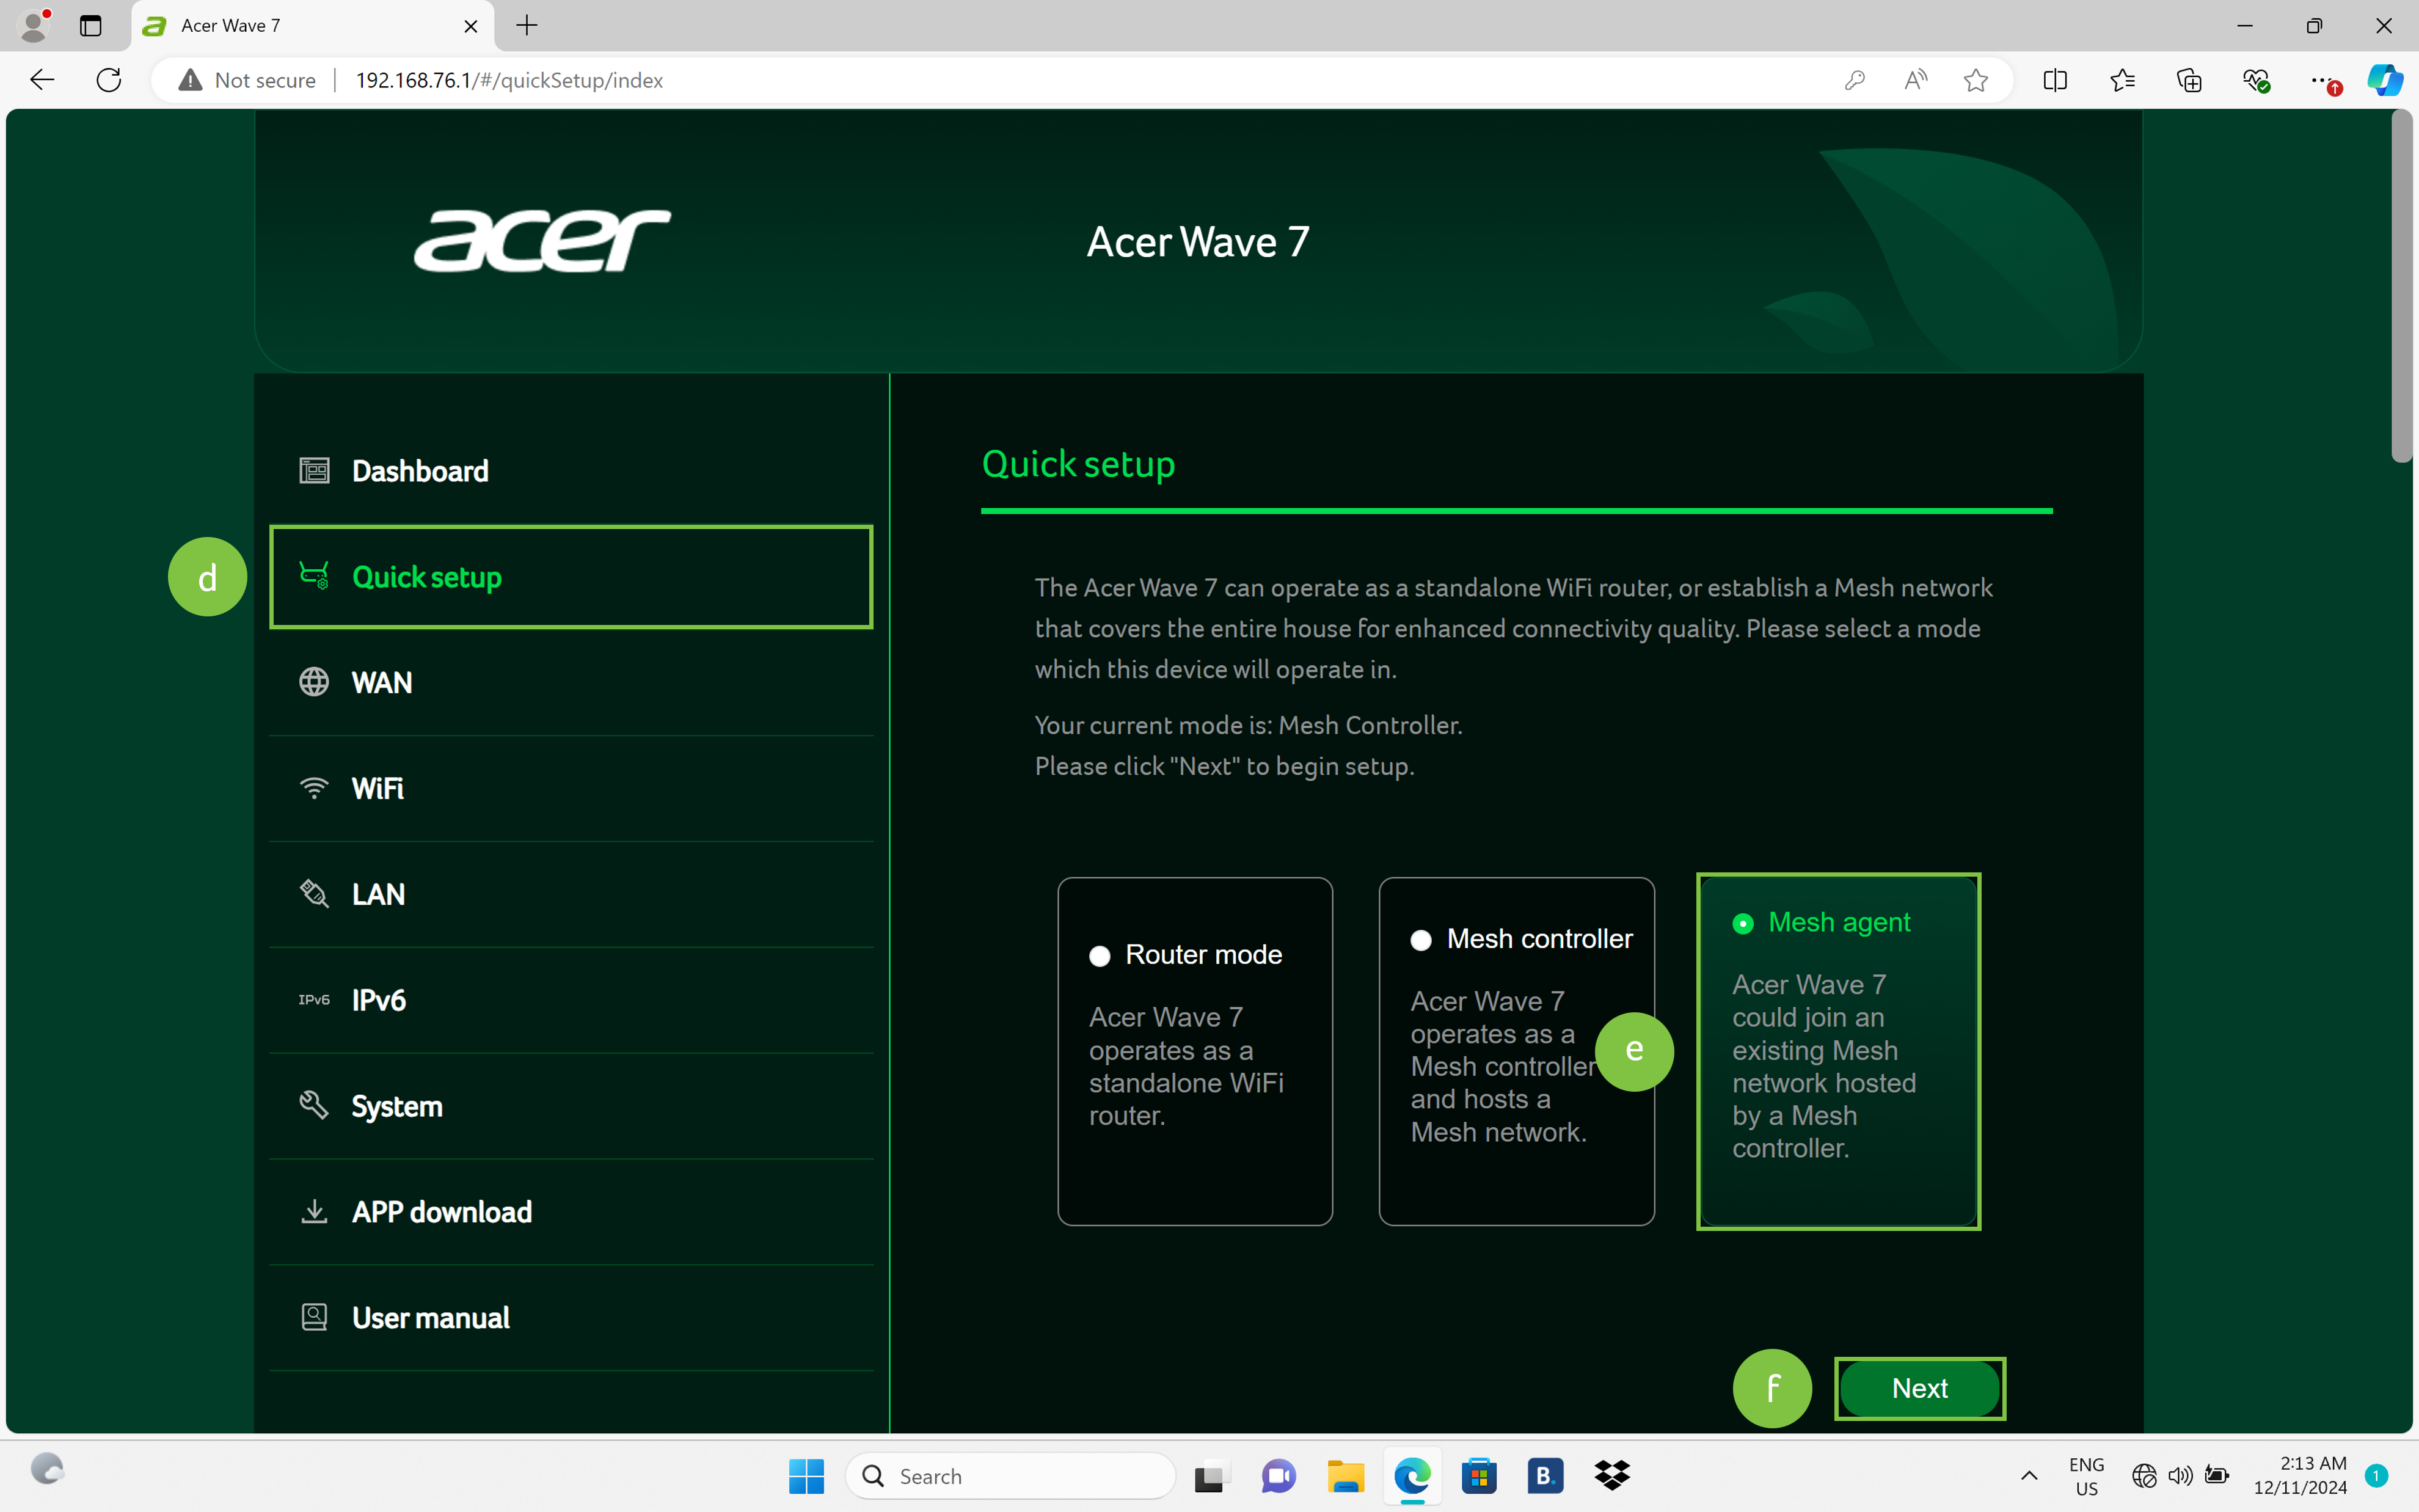This screenshot has height=1512, width=2419.
Task: Click the WAN globe icon
Action: coord(314,682)
